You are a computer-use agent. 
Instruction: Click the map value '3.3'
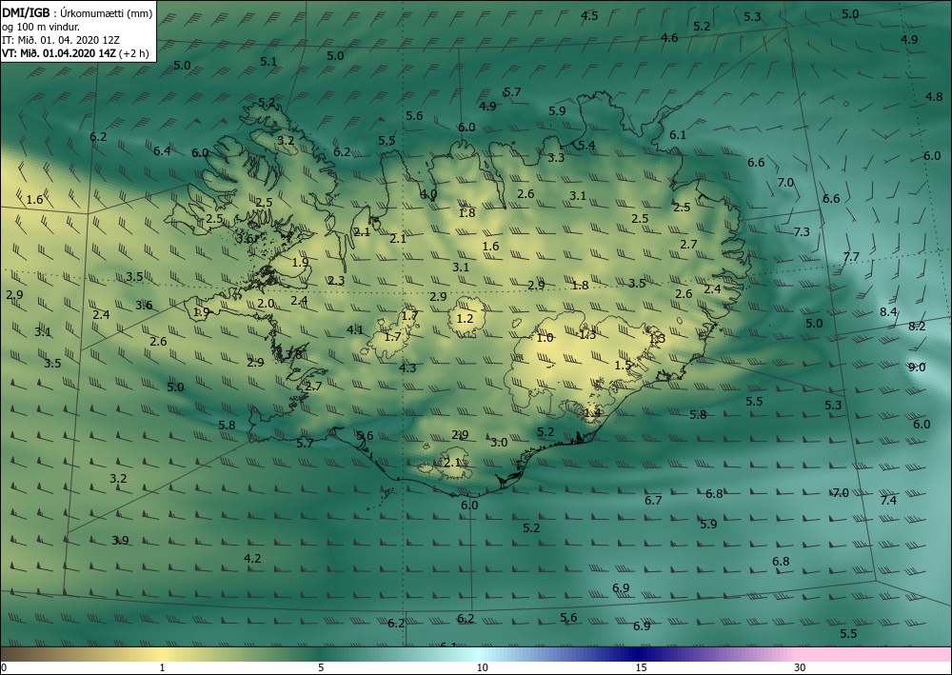point(556,158)
